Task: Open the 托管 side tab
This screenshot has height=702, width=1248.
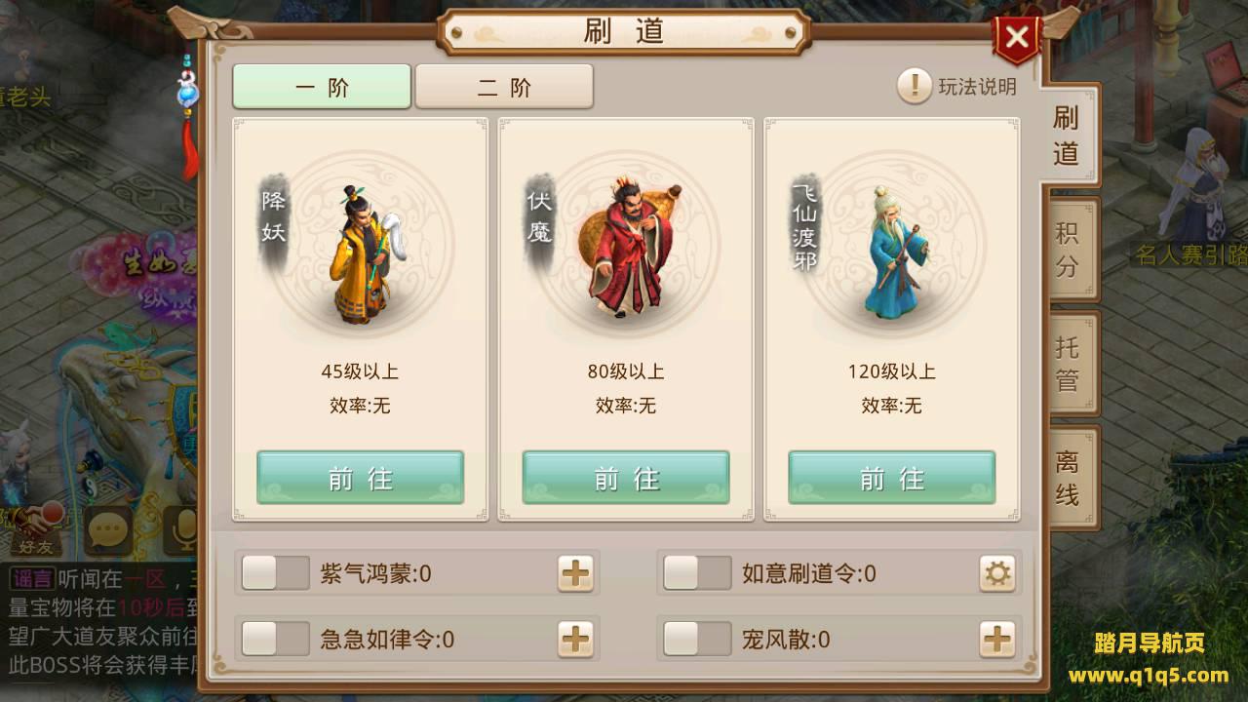Action: click(1070, 363)
